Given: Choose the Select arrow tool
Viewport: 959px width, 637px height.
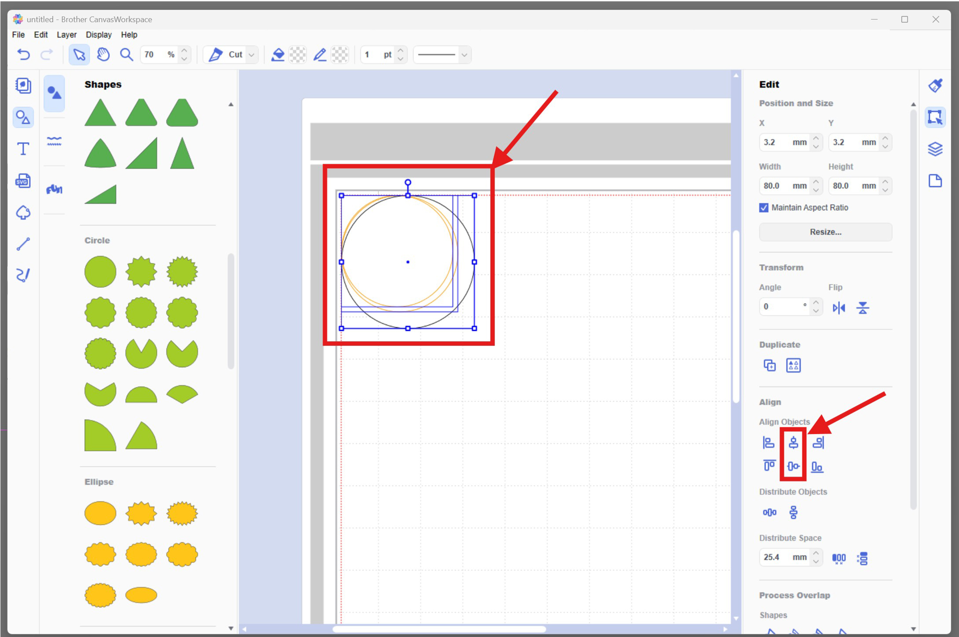Looking at the screenshot, I should tap(79, 55).
